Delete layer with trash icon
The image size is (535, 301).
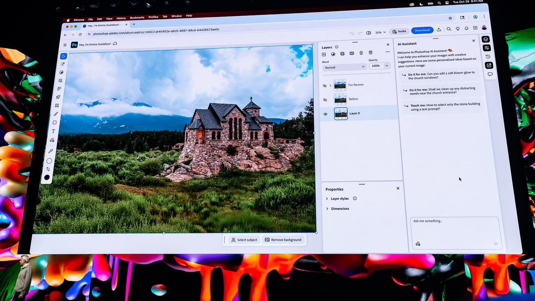(x=370, y=53)
